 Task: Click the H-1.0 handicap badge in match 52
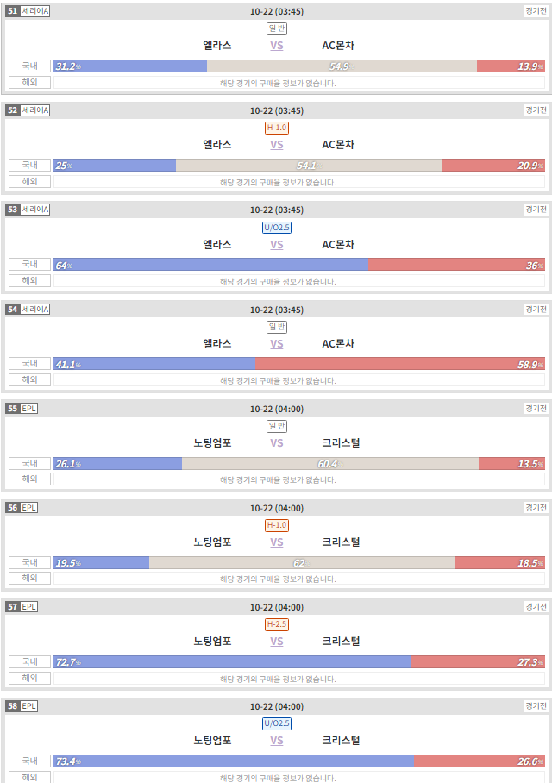click(277, 128)
